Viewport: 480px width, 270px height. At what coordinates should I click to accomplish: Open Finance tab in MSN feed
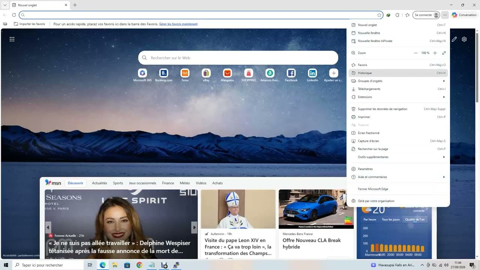pyautogui.click(x=168, y=183)
